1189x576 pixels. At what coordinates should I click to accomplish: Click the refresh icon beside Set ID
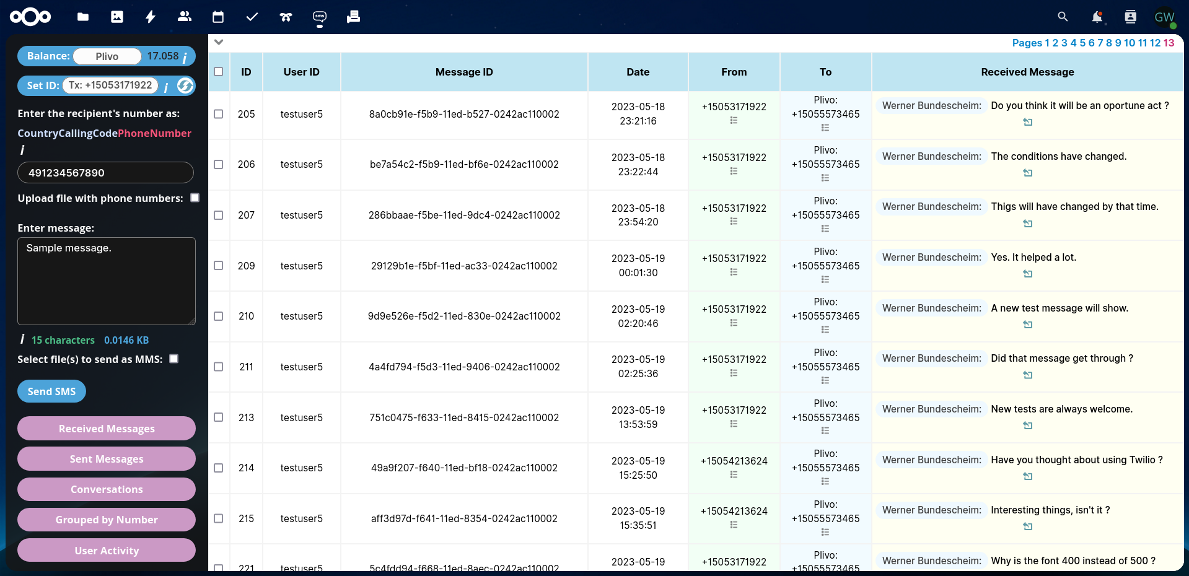click(x=185, y=85)
